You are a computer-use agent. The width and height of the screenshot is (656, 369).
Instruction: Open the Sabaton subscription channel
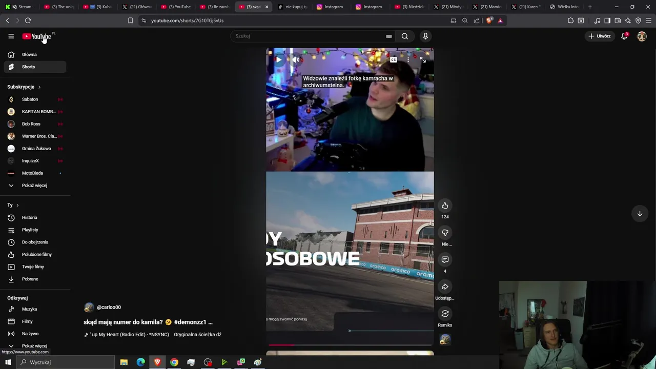coord(35,99)
